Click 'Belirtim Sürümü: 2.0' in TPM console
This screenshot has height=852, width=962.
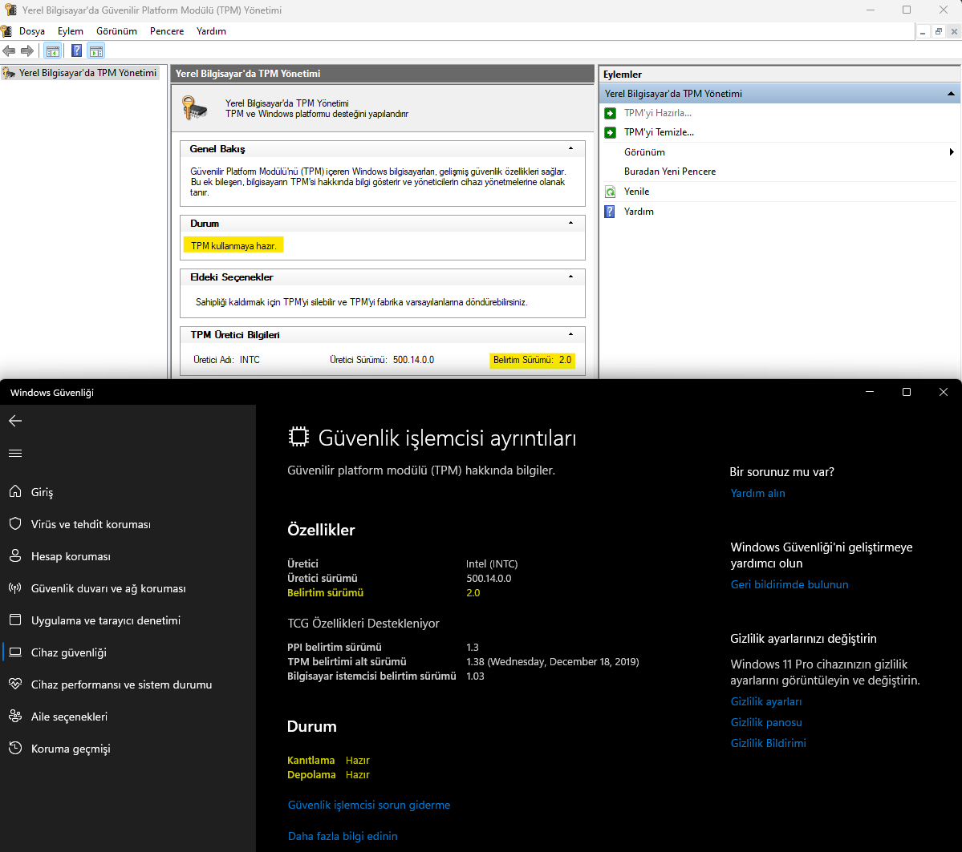click(533, 360)
